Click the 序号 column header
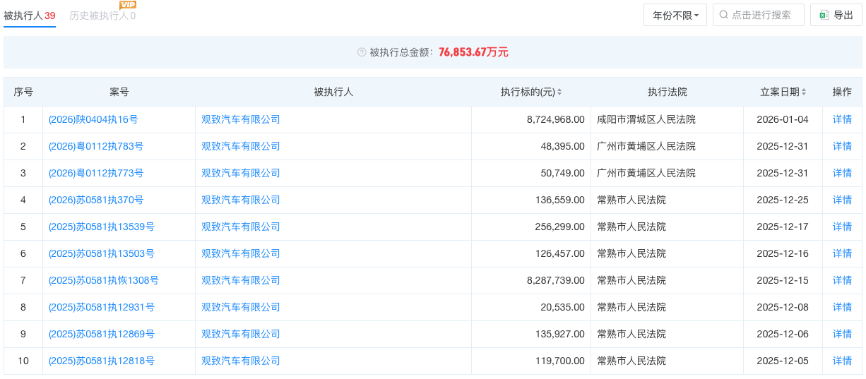This screenshot has height=379, width=866. pyautogui.click(x=23, y=92)
